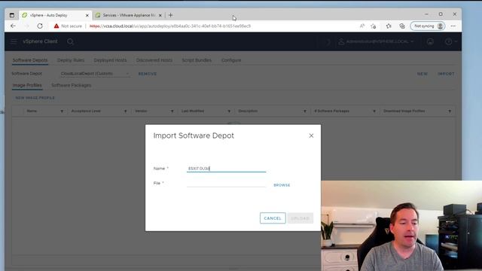
Task: Click the vSphere Client search icon
Action: pos(70,41)
